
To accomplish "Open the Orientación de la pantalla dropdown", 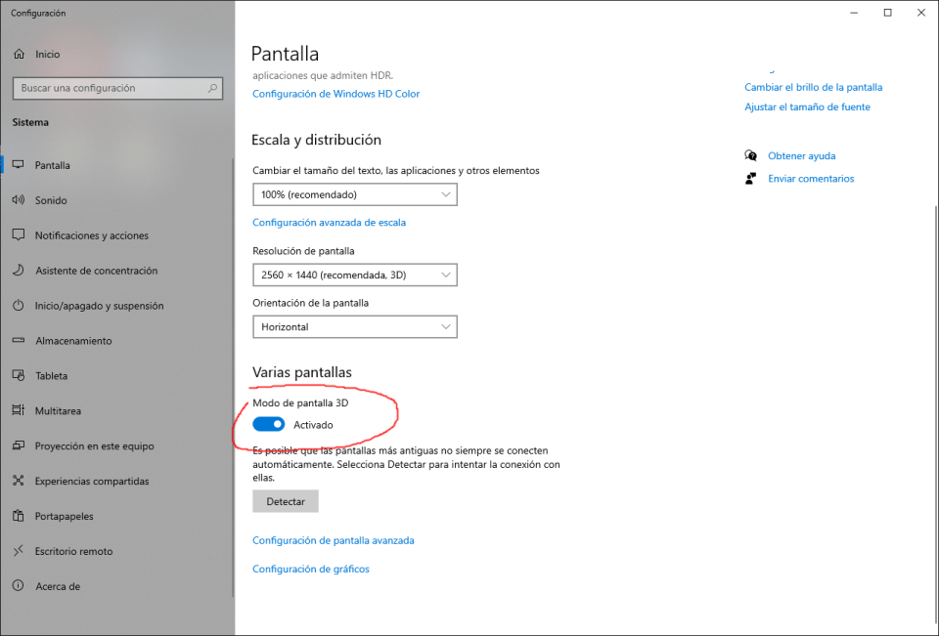I will coord(354,326).
